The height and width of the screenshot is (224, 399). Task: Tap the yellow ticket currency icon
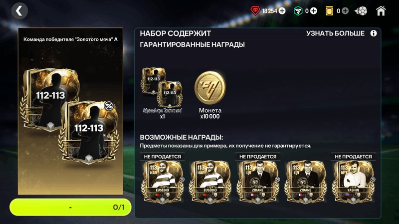pyautogui.click(x=329, y=11)
